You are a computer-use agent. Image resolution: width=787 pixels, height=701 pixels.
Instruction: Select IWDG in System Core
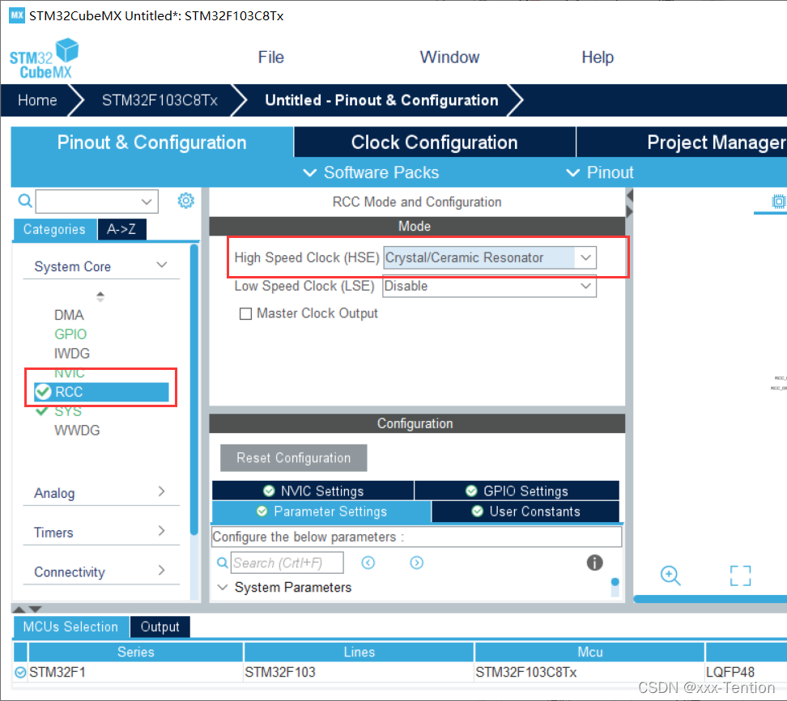click(x=72, y=354)
